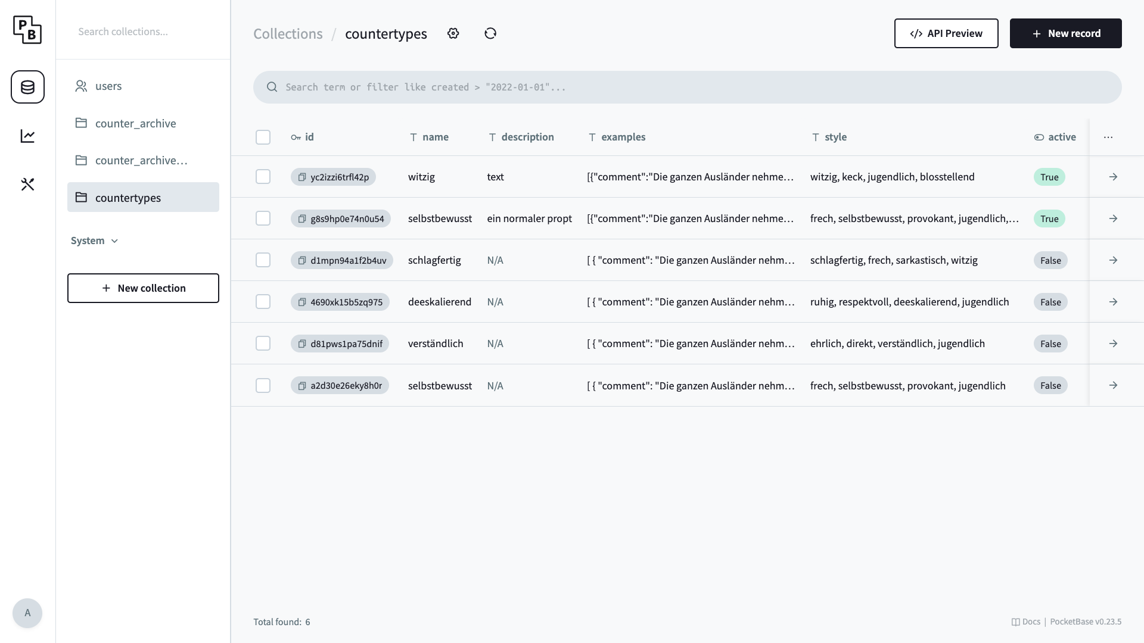Expand the System collections group
1144x643 pixels.
(95, 241)
